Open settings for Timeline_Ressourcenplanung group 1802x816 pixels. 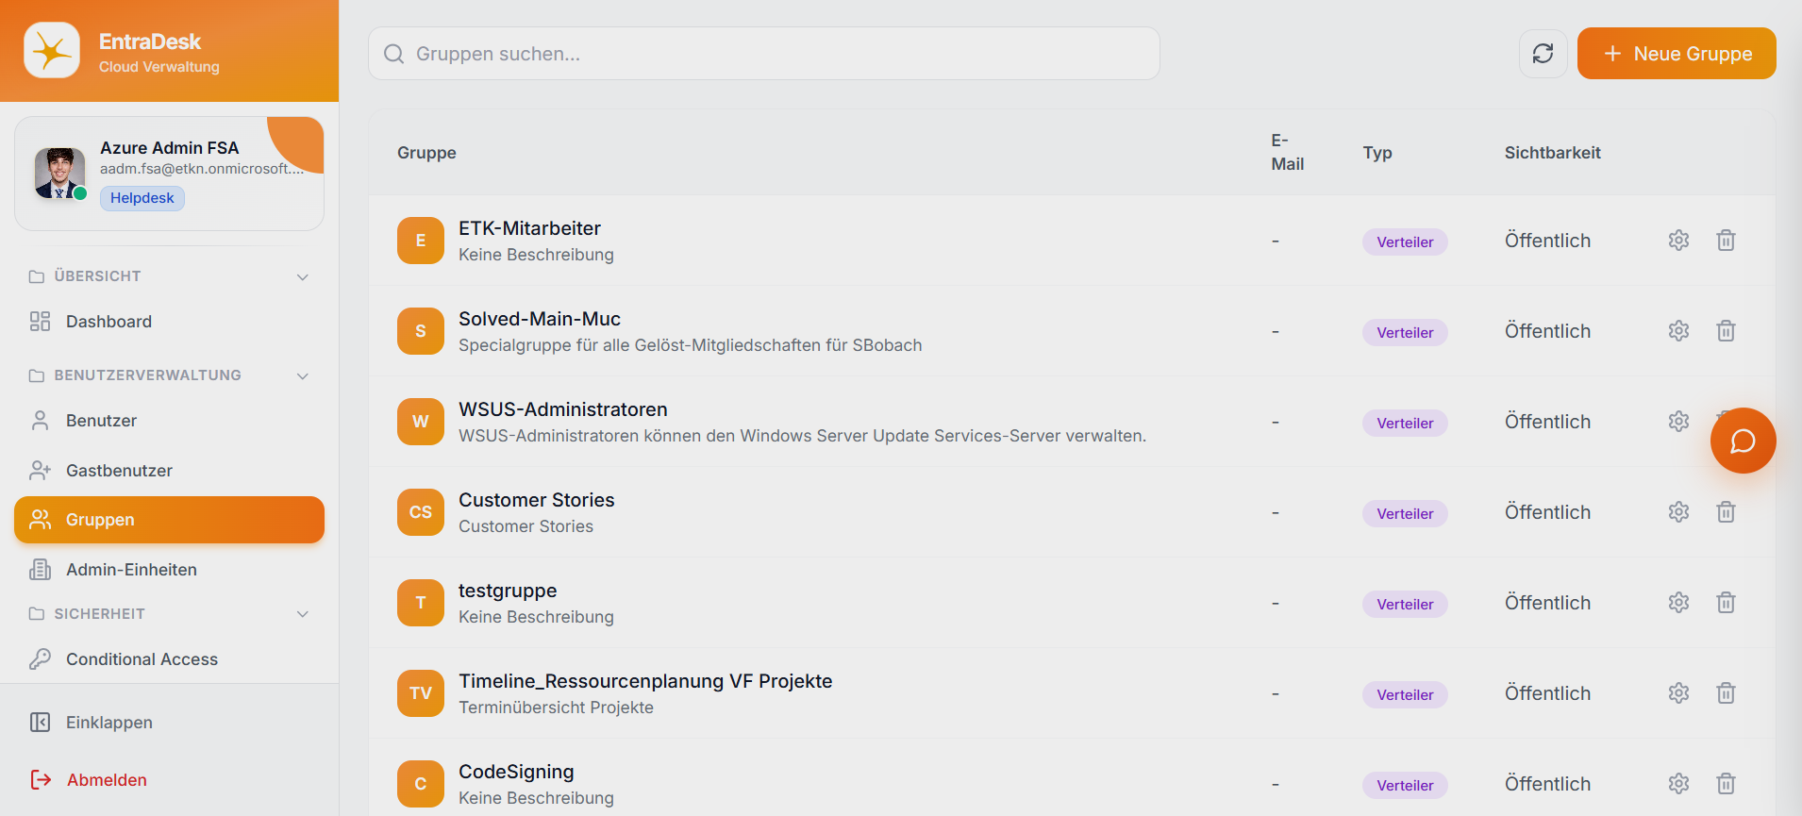click(x=1678, y=693)
